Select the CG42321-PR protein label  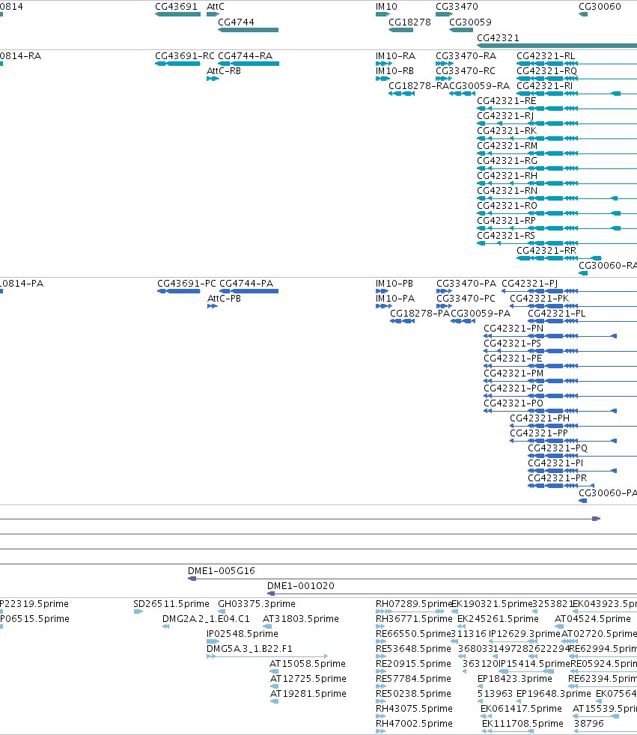point(558,478)
